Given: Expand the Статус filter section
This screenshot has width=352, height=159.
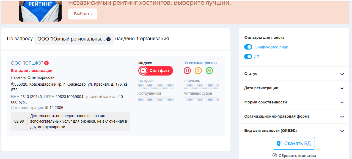Looking at the screenshot, I should pyautogui.click(x=342, y=74).
